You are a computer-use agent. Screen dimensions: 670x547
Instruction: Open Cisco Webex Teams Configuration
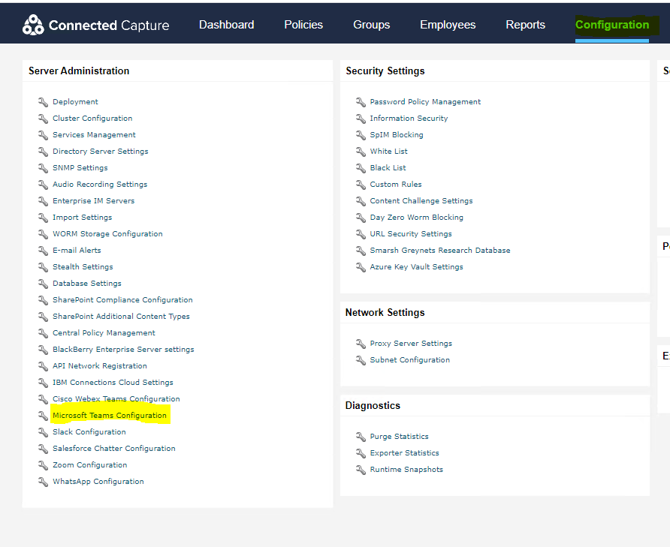point(116,399)
